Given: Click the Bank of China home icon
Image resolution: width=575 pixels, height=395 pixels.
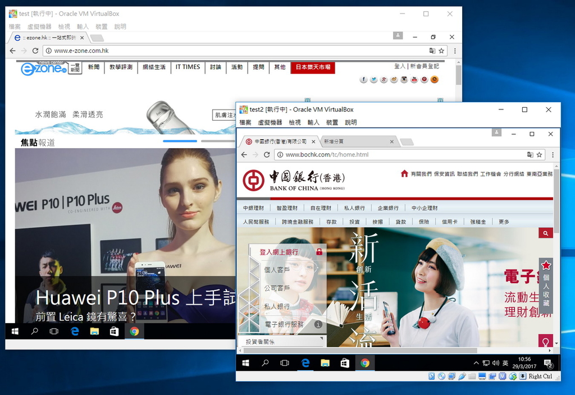Looking at the screenshot, I should 404,173.
